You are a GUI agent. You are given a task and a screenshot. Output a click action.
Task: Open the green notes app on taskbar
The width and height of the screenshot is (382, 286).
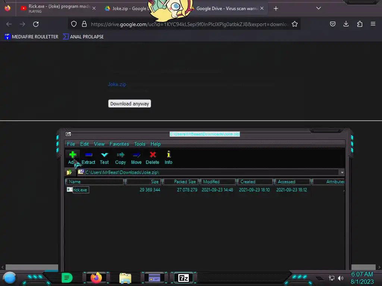pos(67,278)
